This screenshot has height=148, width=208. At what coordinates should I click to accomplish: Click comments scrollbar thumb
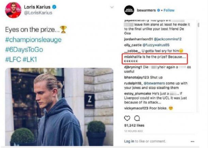[x=198, y=25]
